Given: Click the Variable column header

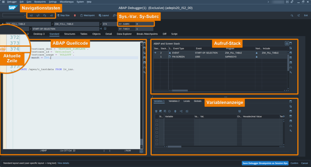Looking at the screenshot, I should coord(179,117).
